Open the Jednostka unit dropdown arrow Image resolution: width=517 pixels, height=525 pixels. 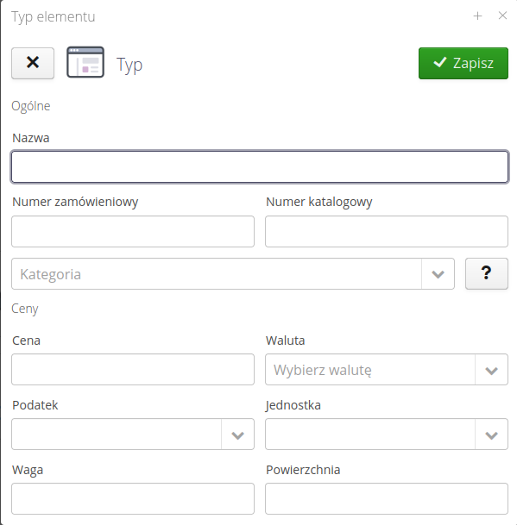pos(491,434)
